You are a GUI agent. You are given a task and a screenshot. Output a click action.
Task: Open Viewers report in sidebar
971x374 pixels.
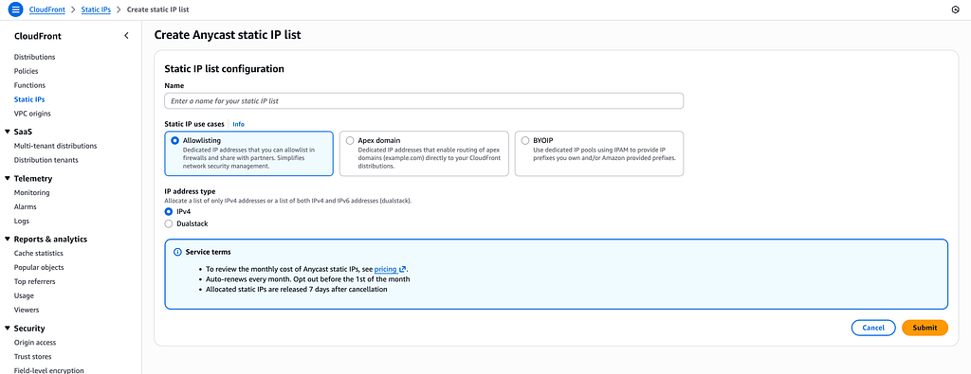pyautogui.click(x=26, y=310)
